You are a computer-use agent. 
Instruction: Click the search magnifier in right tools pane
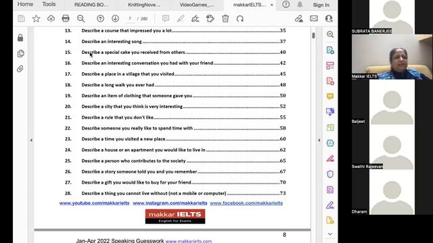point(330,34)
